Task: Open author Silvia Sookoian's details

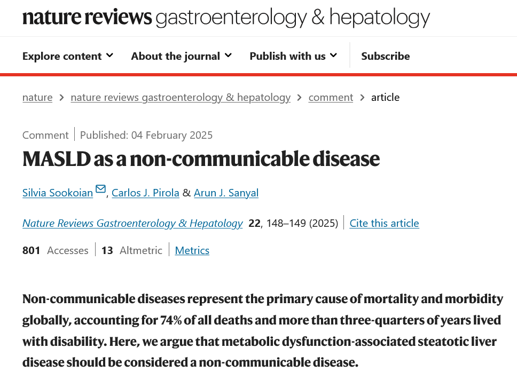Action: pyautogui.click(x=58, y=193)
